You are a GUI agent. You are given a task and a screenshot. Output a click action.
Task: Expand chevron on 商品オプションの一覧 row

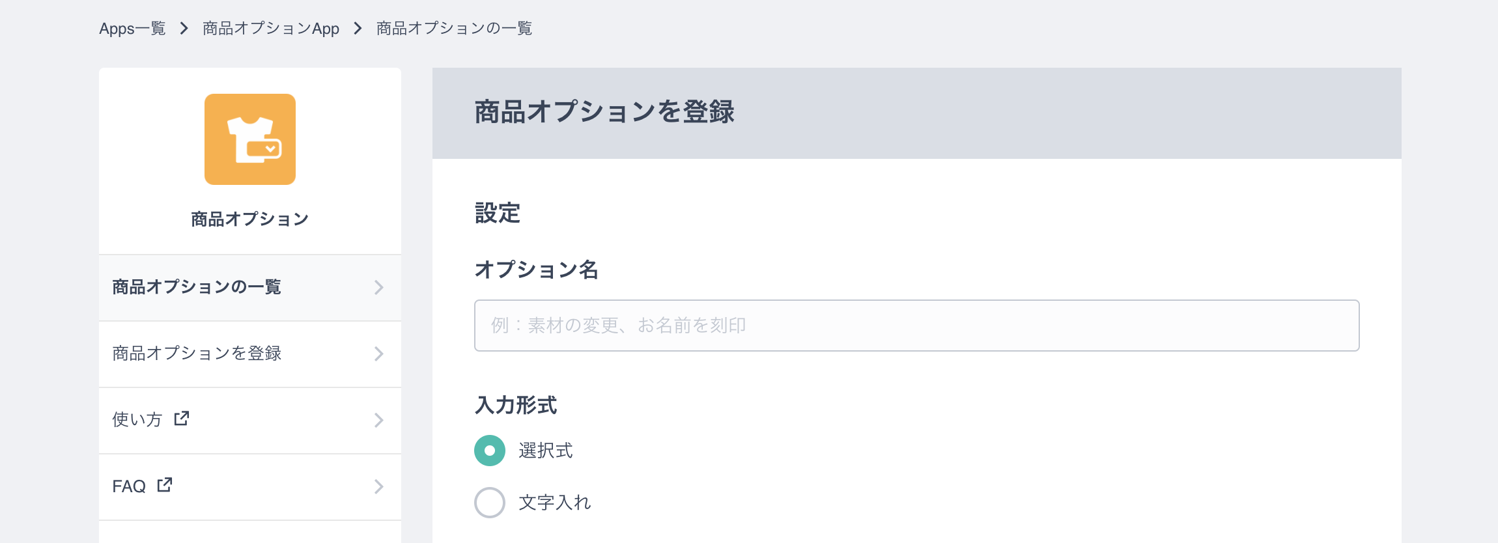click(378, 287)
